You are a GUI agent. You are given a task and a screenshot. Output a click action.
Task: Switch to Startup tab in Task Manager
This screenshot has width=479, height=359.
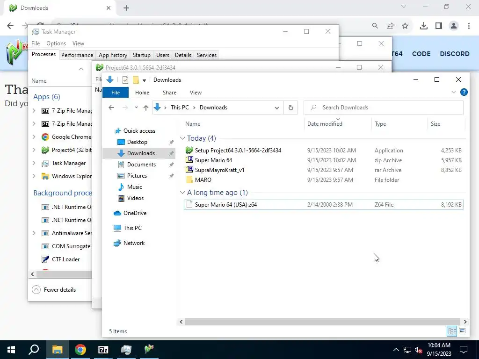pyautogui.click(x=141, y=55)
